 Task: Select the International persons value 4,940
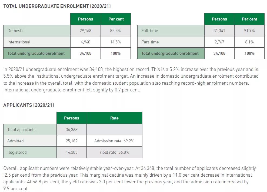(x=85, y=42)
